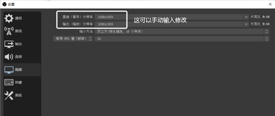Click the Audio speaker icon
This screenshot has width=275, height=116.
9,57
